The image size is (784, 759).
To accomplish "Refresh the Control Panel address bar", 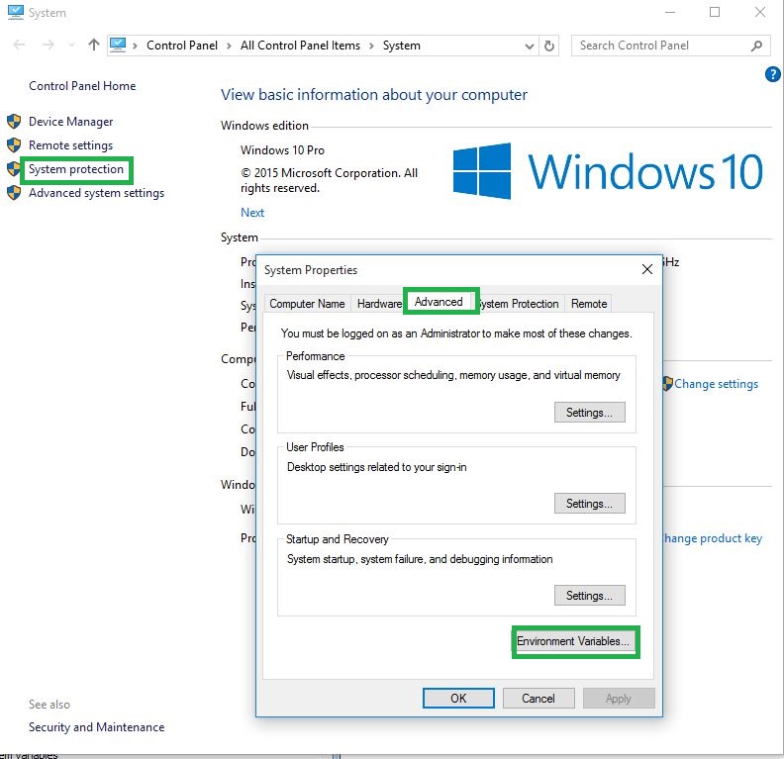I will coord(549,46).
